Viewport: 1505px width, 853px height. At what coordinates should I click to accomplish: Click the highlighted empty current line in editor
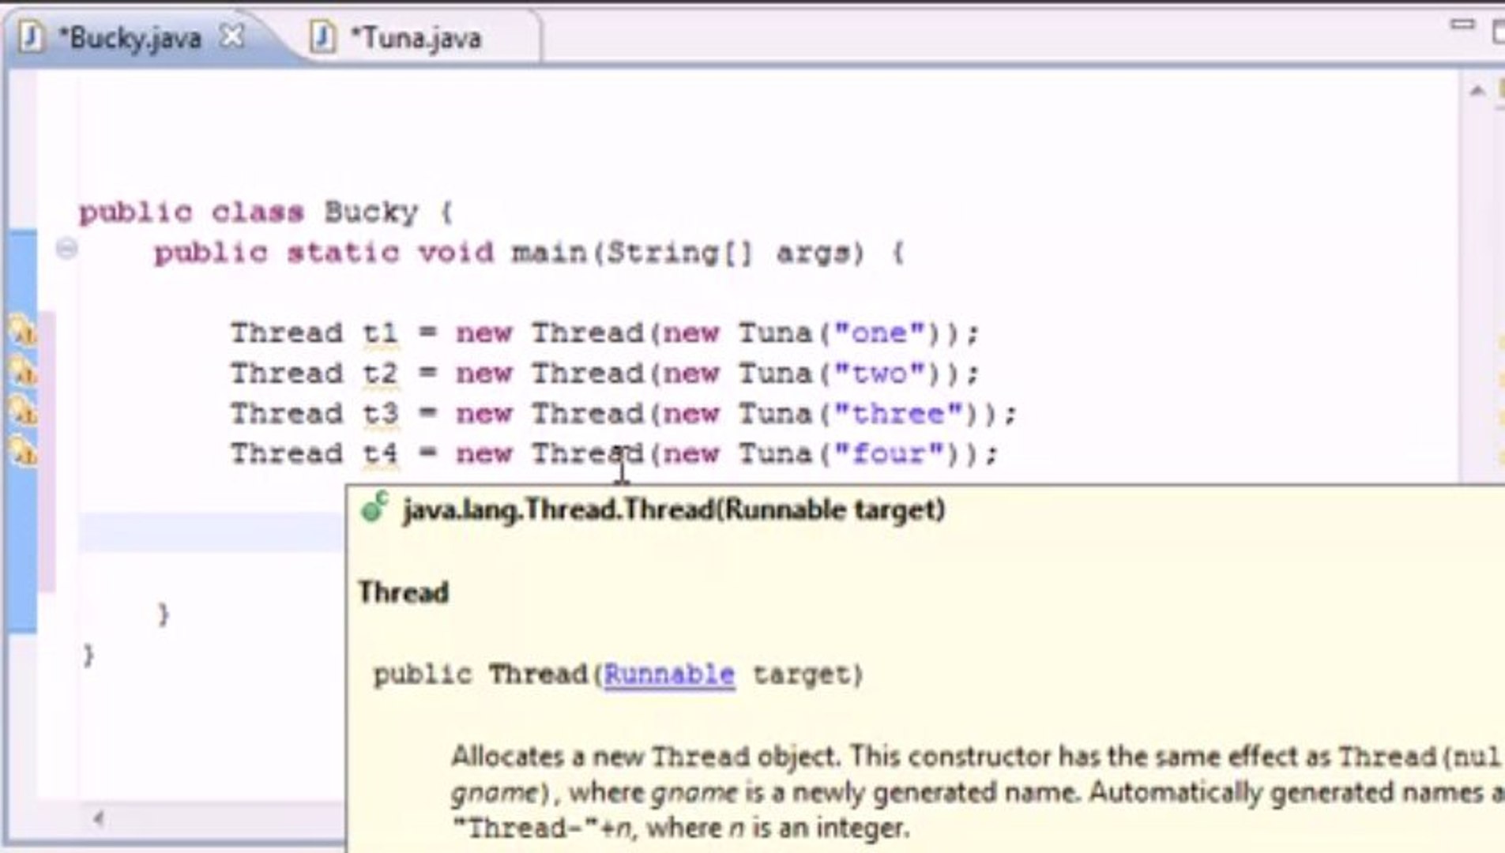click(212, 532)
